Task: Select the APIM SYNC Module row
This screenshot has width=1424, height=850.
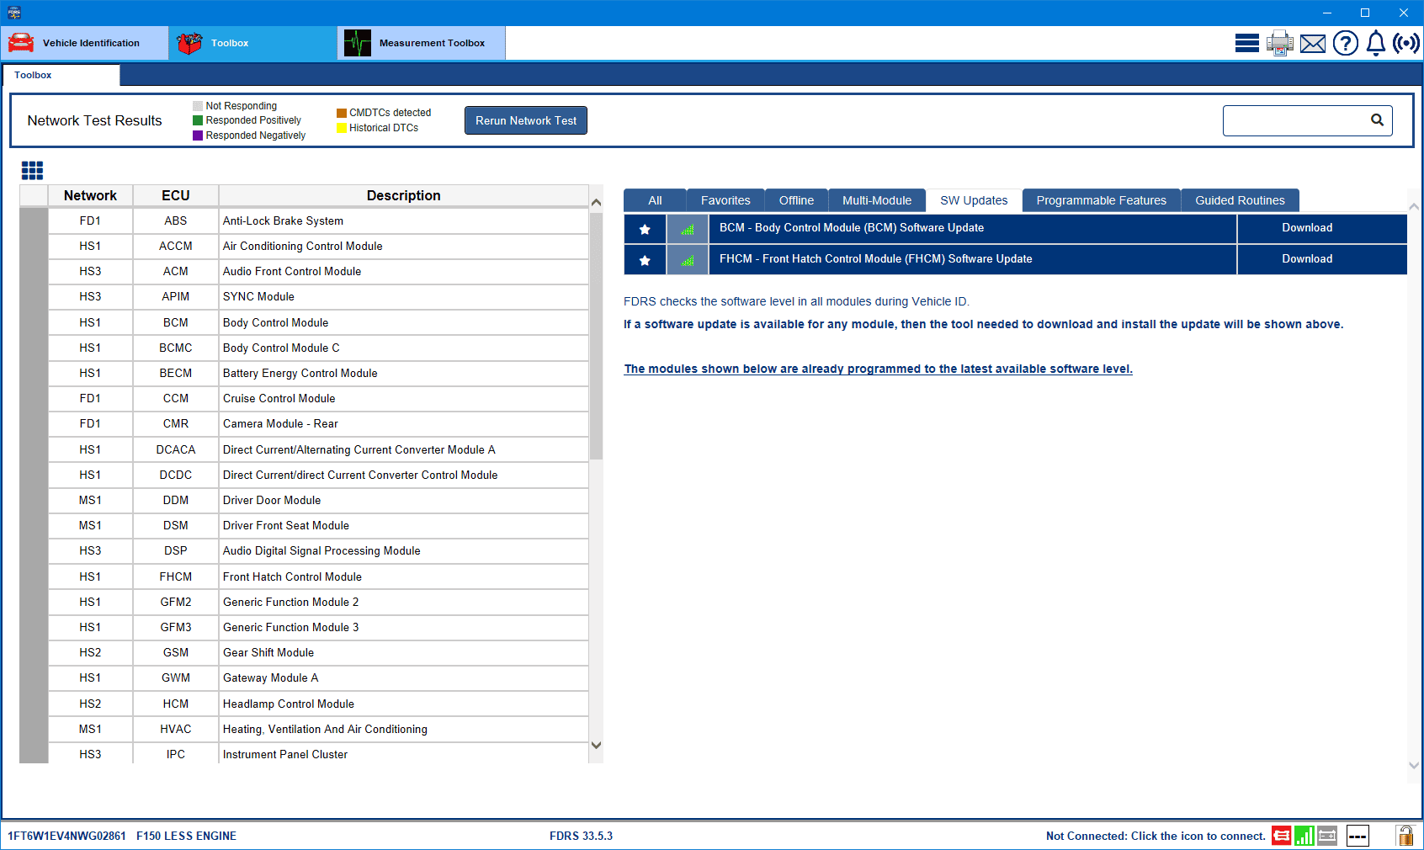Action: (318, 297)
